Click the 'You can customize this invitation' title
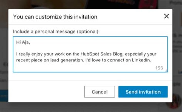 tap(55, 17)
